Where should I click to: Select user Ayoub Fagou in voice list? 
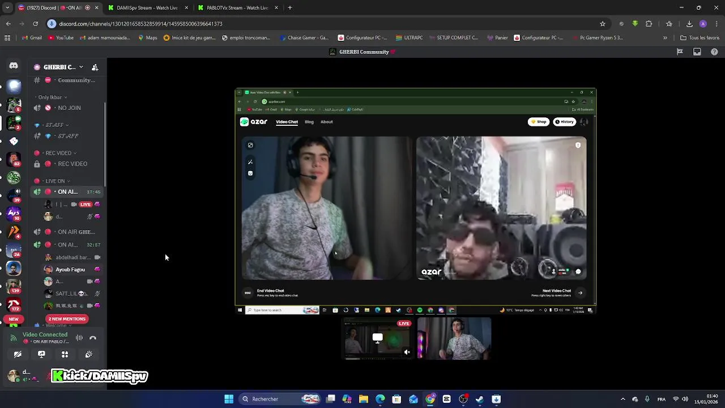coord(72,269)
